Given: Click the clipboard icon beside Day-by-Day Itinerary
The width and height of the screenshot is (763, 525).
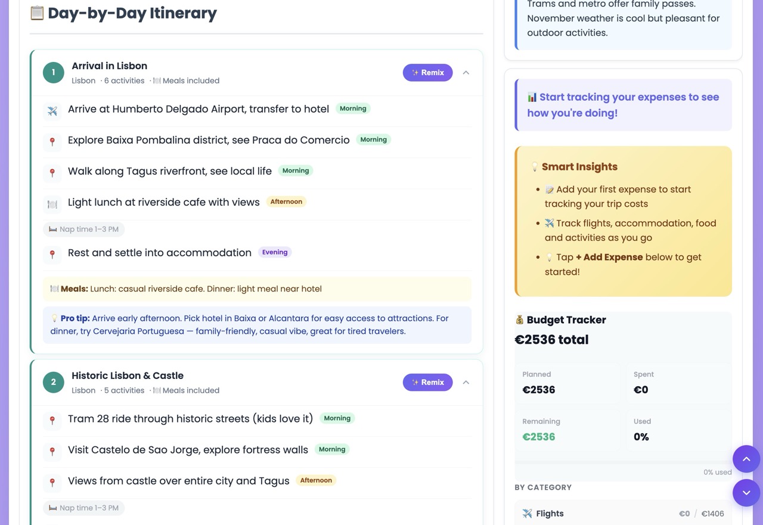Looking at the screenshot, I should [37, 13].
